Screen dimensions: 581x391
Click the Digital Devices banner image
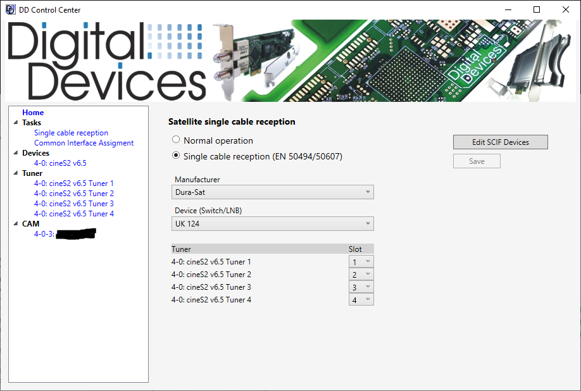(290, 61)
